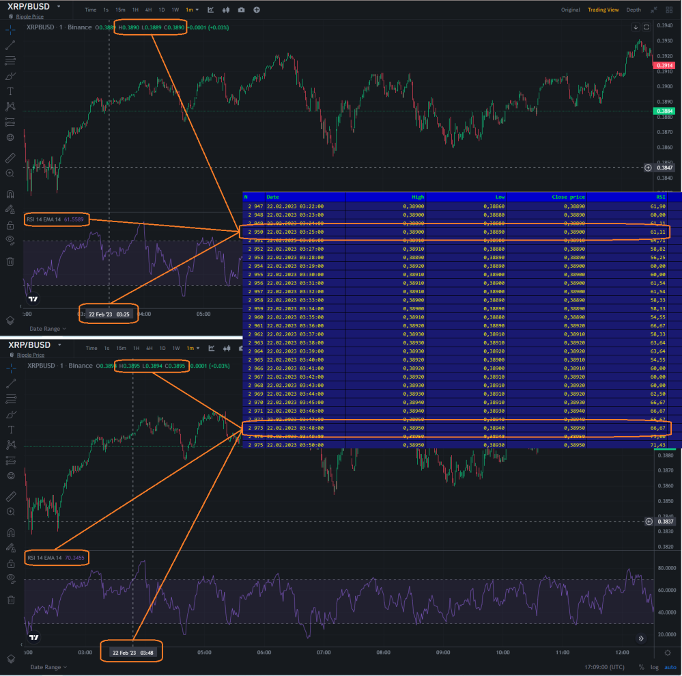
Task: Click the 22.02.2023 03:48:00 table row date
Action: [295, 428]
